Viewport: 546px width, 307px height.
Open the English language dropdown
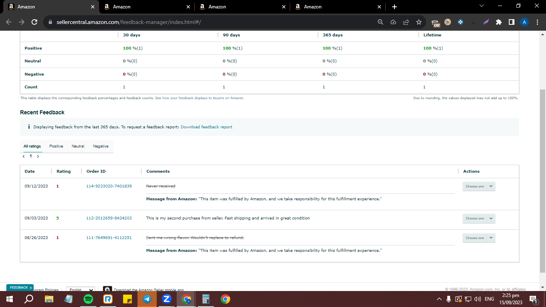point(80,289)
